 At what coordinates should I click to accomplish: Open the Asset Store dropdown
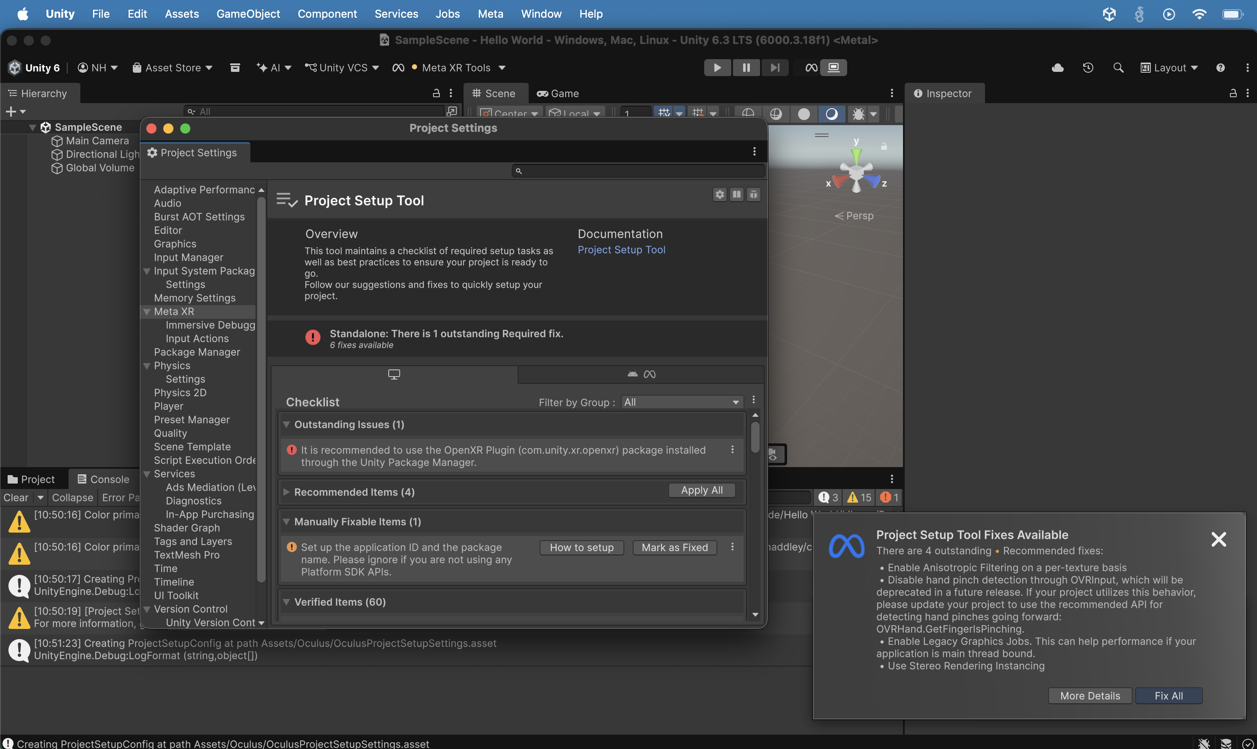[172, 68]
